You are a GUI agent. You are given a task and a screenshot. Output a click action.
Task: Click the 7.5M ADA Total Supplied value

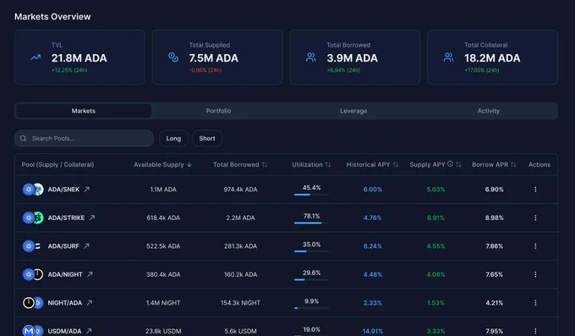[214, 58]
